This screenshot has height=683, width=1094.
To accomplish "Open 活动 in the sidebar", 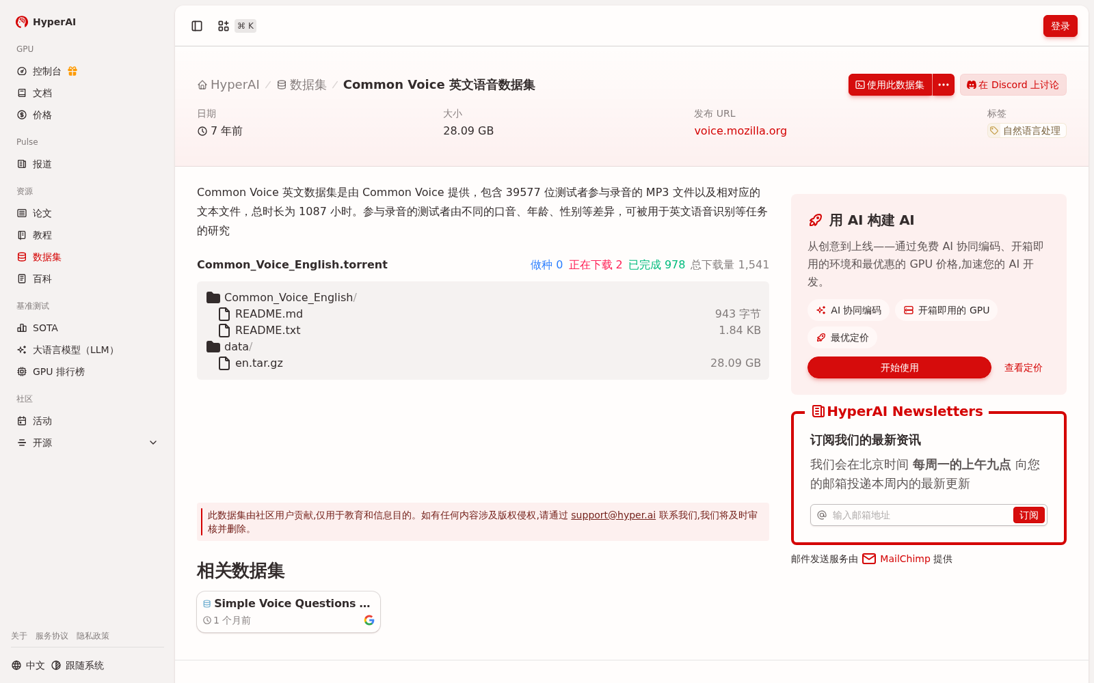I will [42, 421].
